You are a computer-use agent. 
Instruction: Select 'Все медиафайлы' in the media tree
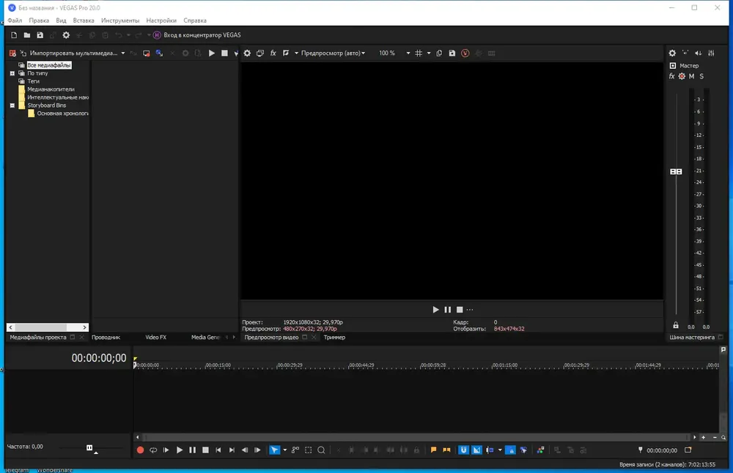49,65
